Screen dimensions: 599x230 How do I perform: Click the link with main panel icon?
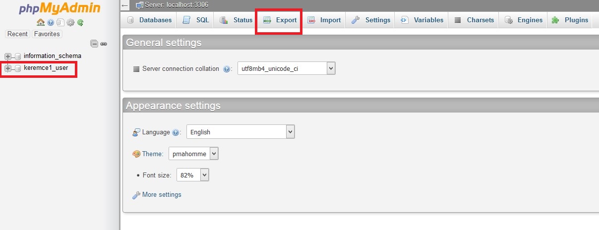point(104,44)
